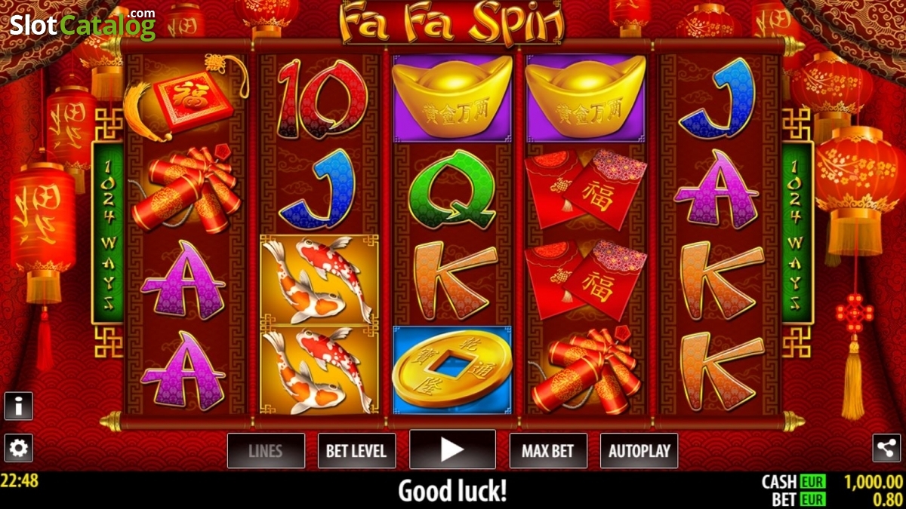Start a spin with the play button
This screenshot has width=906, height=509.
pyautogui.click(x=452, y=450)
